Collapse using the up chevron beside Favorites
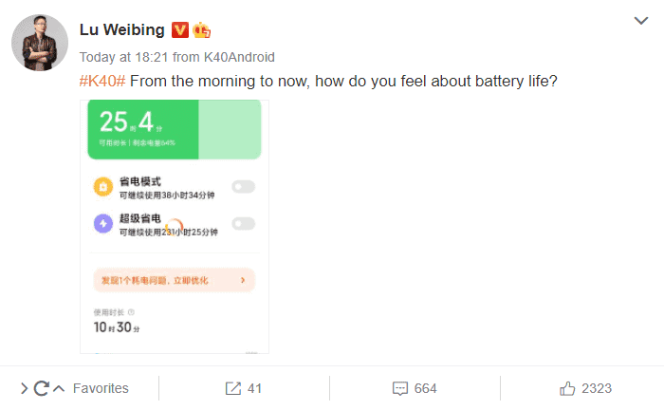664x410 pixels. click(x=58, y=388)
